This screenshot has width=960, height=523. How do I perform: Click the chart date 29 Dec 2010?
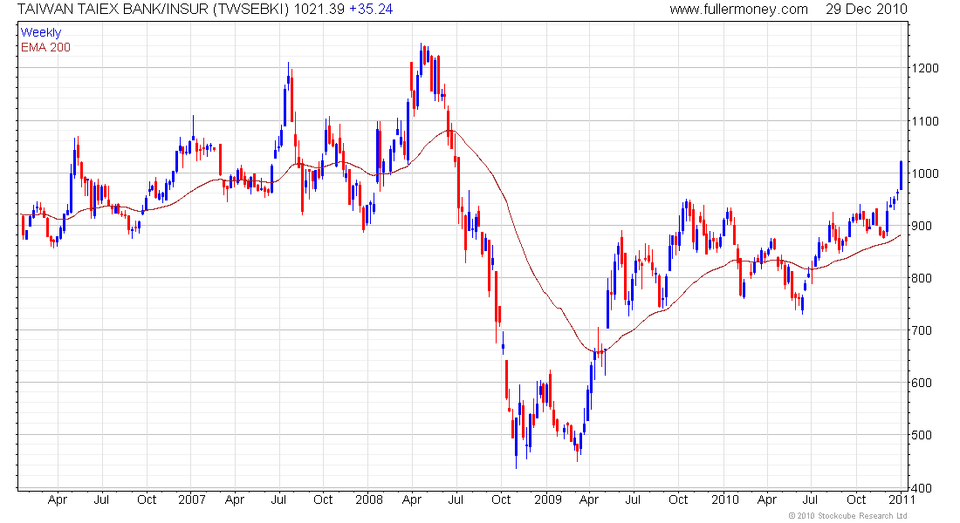(x=867, y=10)
